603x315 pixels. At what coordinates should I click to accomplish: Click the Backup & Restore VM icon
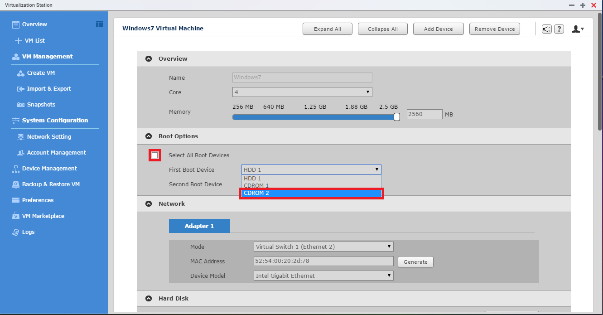coord(15,184)
